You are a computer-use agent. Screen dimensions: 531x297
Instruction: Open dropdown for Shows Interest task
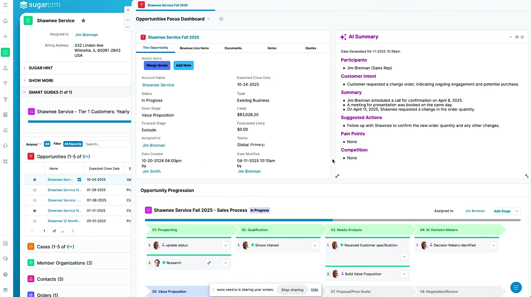(315, 245)
